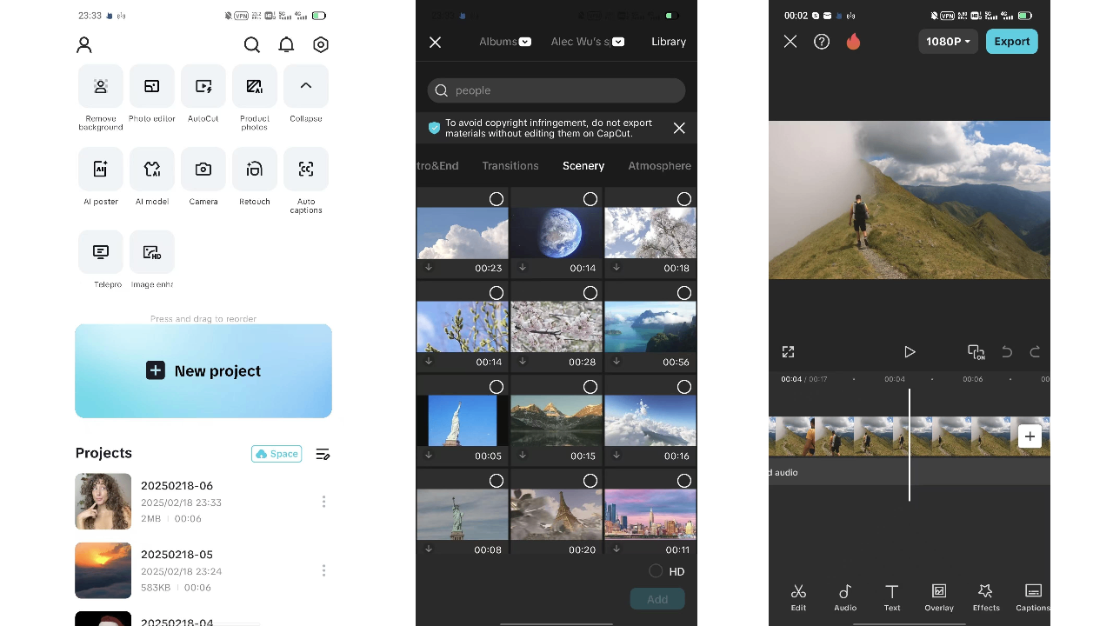Show options for project 20250218-06
Image resolution: width=1113 pixels, height=626 pixels.
(323, 502)
